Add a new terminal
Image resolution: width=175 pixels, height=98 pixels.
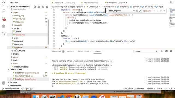pyautogui.click(x=162, y=51)
